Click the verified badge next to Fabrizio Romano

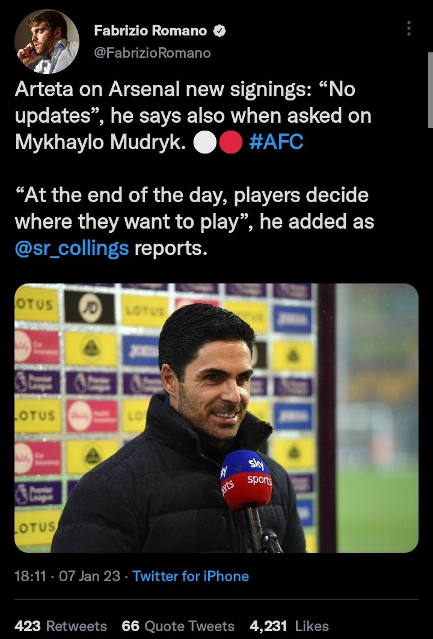point(220,31)
